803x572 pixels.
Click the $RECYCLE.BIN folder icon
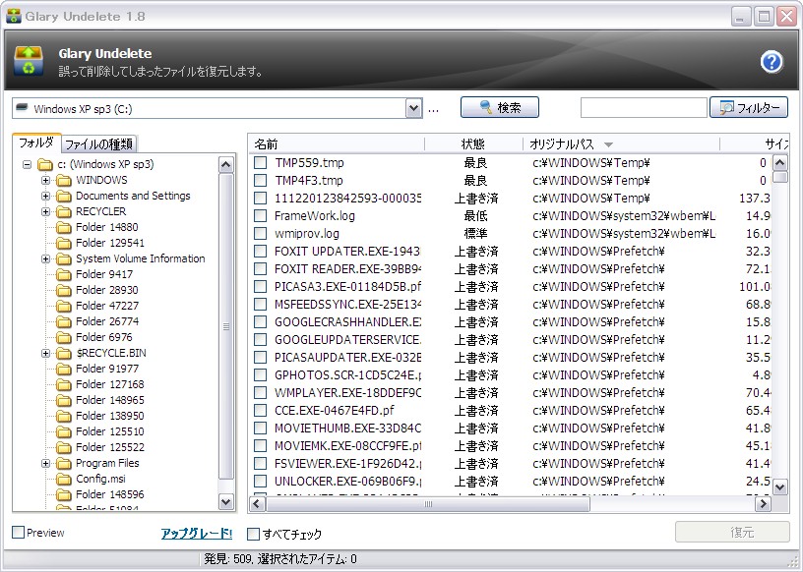point(64,353)
